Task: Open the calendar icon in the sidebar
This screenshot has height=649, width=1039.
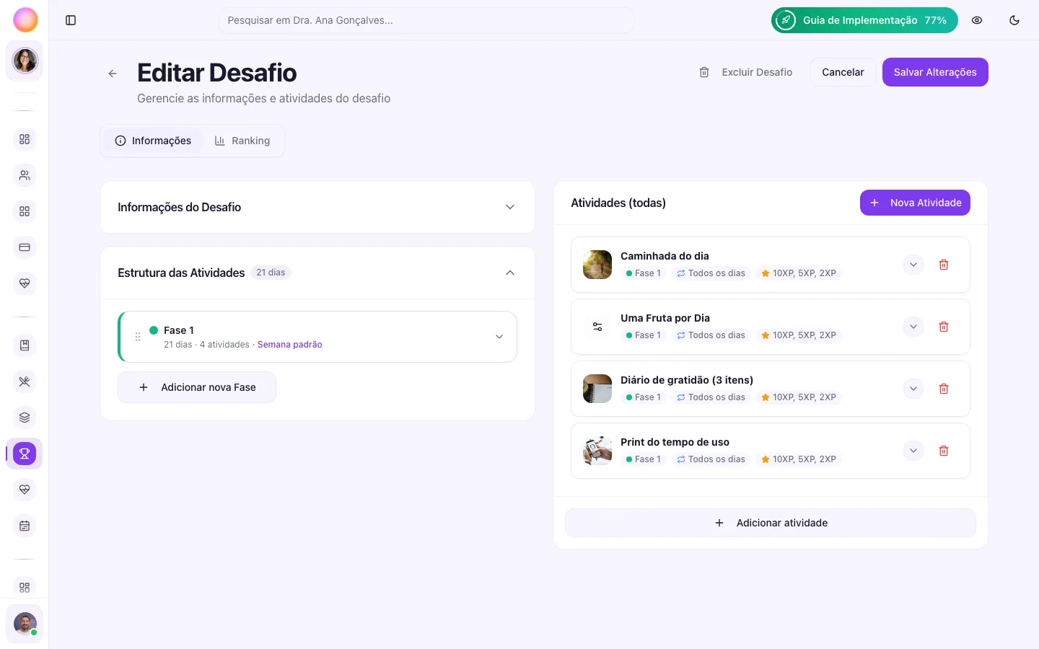Action: 25,526
